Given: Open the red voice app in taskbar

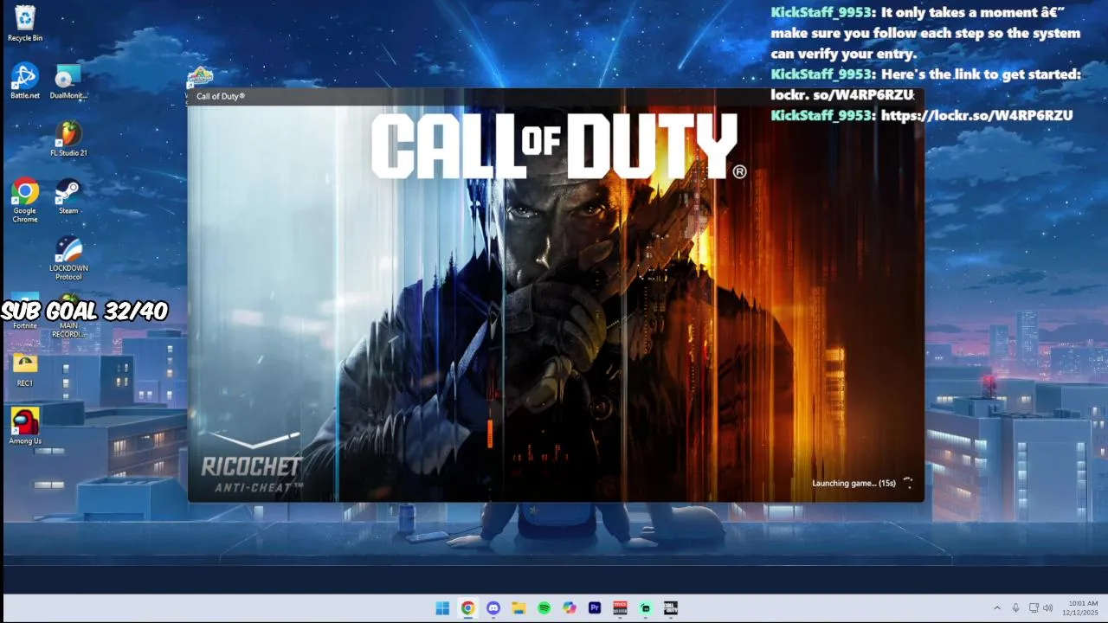Looking at the screenshot, I should (620, 608).
